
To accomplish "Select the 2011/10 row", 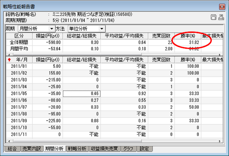I will [114, 128].
